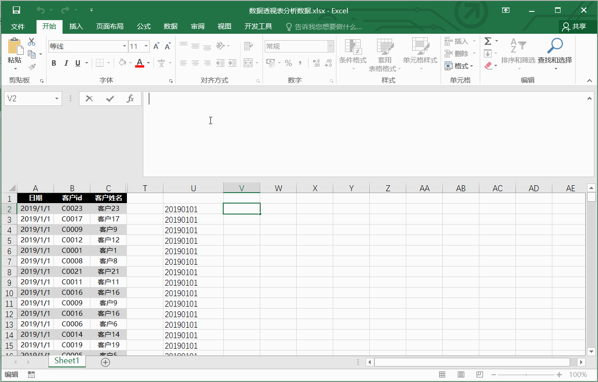
Task: Cancel the formula entry with the X icon
Action: (89, 99)
